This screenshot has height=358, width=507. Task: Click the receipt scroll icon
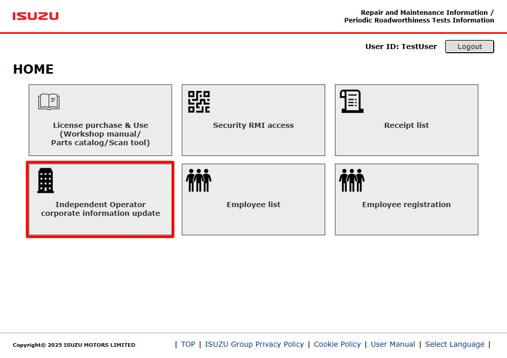pos(352,101)
